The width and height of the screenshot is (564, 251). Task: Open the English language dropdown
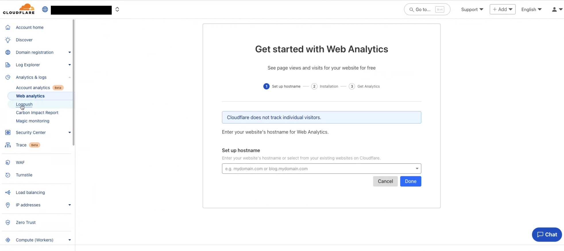point(531,9)
